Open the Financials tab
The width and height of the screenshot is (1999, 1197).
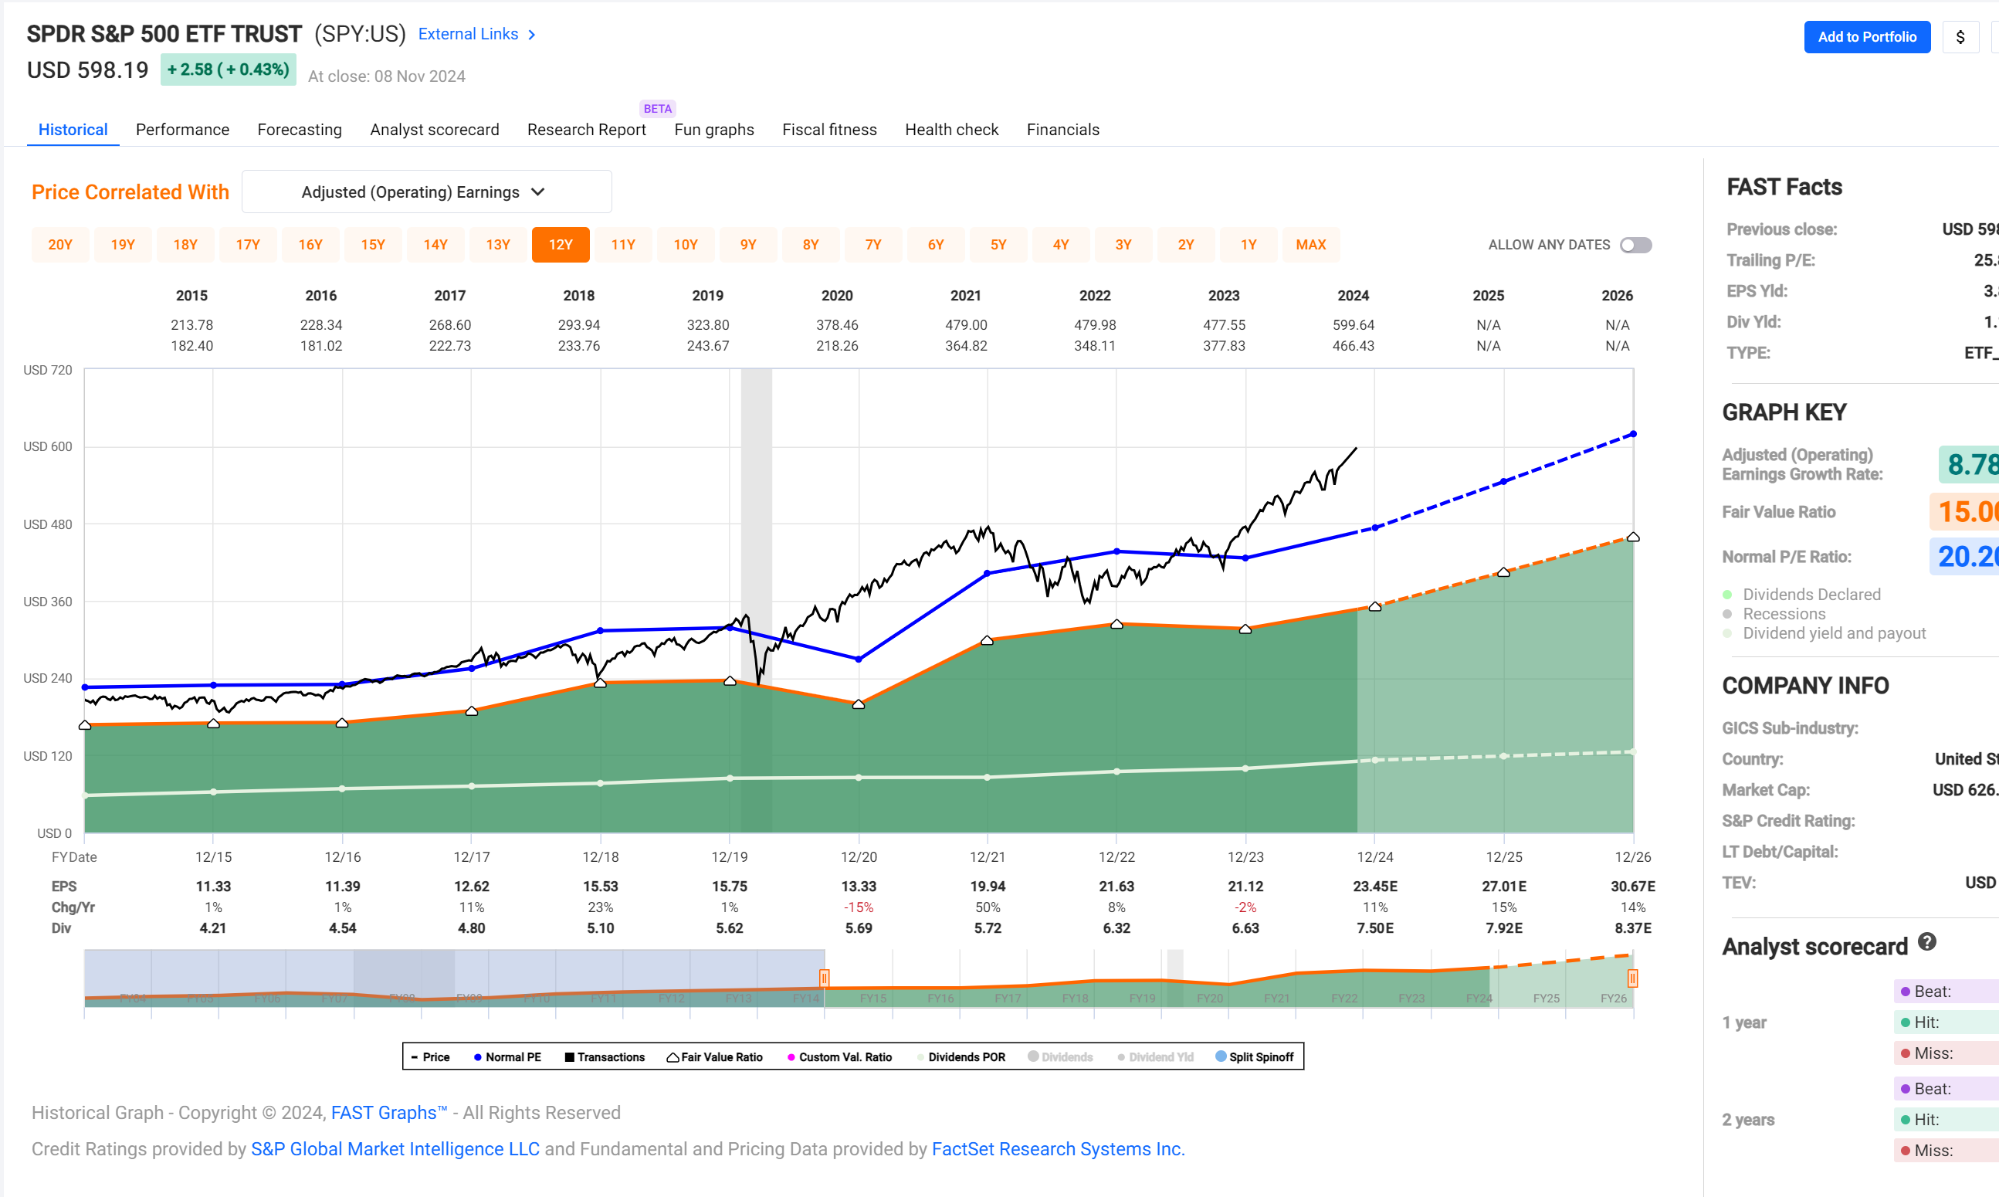(x=1062, y=130)
